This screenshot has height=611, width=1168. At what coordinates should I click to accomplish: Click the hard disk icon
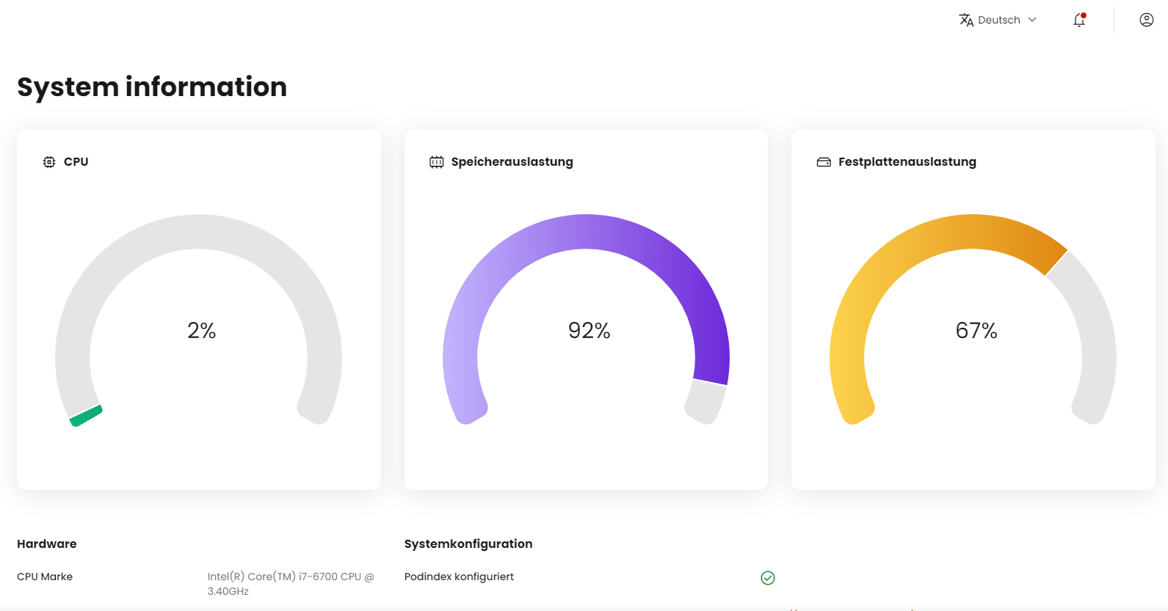tap(824, 162)
